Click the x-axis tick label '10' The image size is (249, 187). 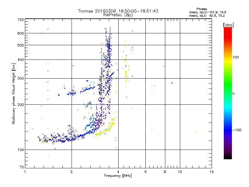(180, 172)
